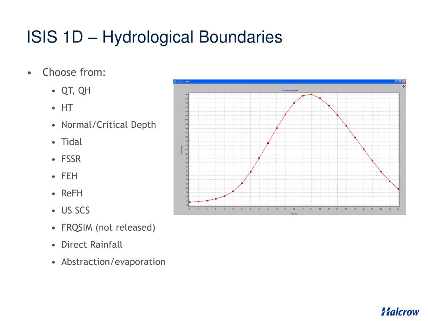
Task: Click the 'Normal/Critical Depth' bullet
Action: 109,125
